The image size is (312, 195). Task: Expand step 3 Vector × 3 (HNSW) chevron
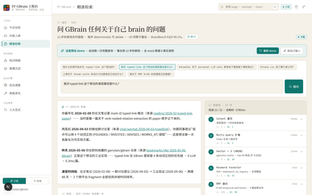click(x=302, y=151)
